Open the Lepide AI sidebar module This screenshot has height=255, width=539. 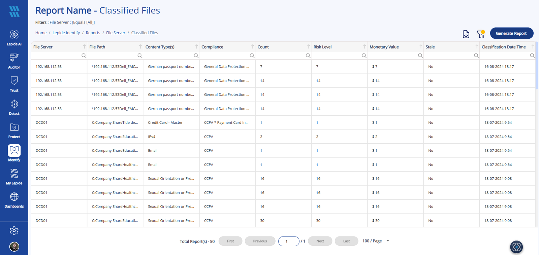click(14, 38)
